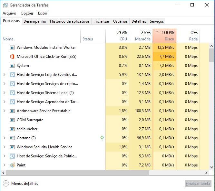Screen dimensions: 215x191
Task: Click the Windows Security Health Service icon
Action: pos(12,147)
